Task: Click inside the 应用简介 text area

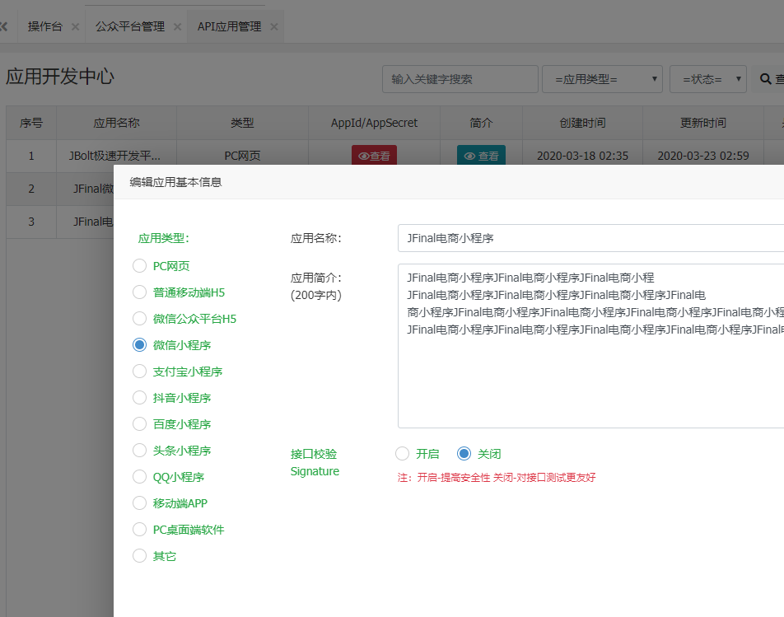Action: (590, 379)
